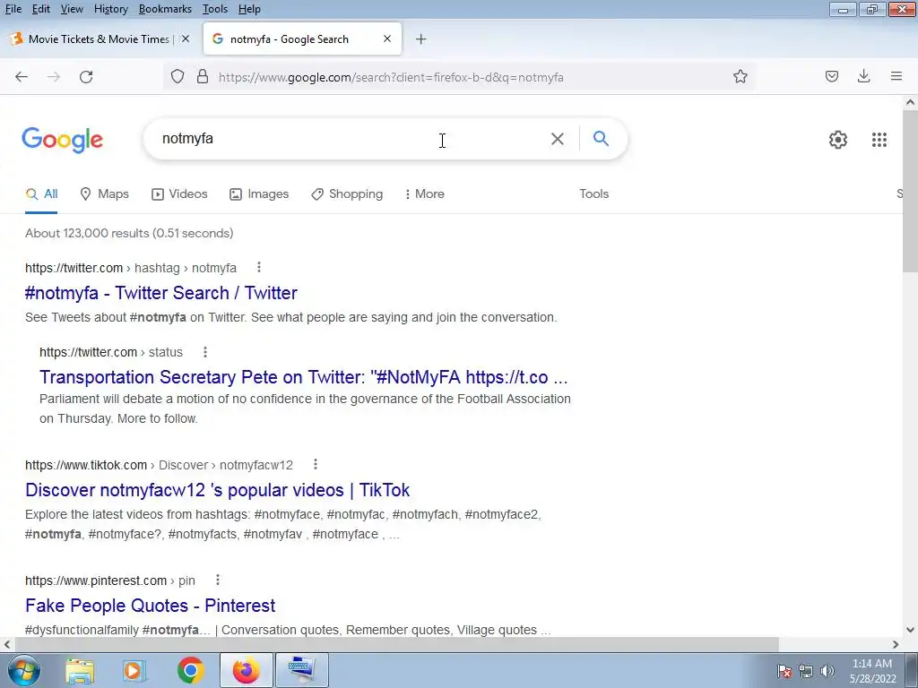Image resolution: width=918 pixels, height=688 pixels.
Task: Open the Tools menu in menu bar
Action: pyautogui.click(x=215, y=9)
